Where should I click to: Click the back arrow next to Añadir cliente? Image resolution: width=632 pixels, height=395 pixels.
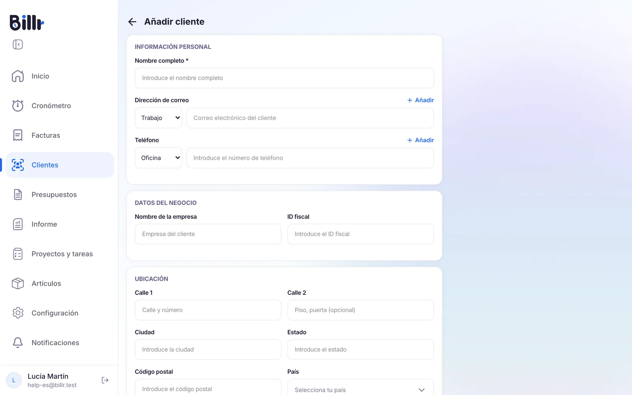click(x=132, y=22)
